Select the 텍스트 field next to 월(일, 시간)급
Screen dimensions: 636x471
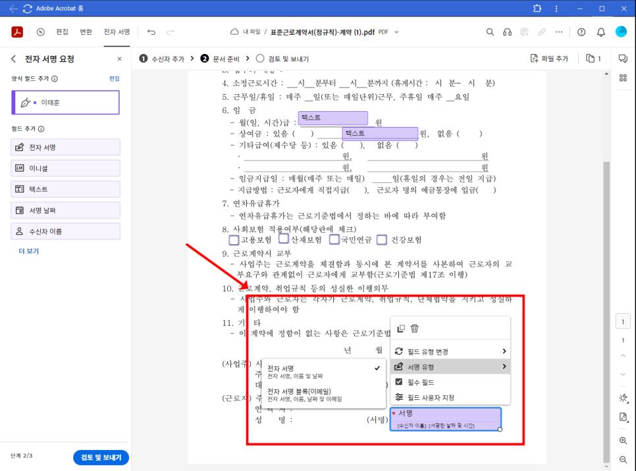[x=333, y=118]
